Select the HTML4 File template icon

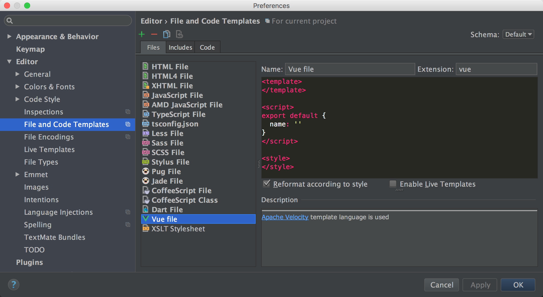pos(146,76)
